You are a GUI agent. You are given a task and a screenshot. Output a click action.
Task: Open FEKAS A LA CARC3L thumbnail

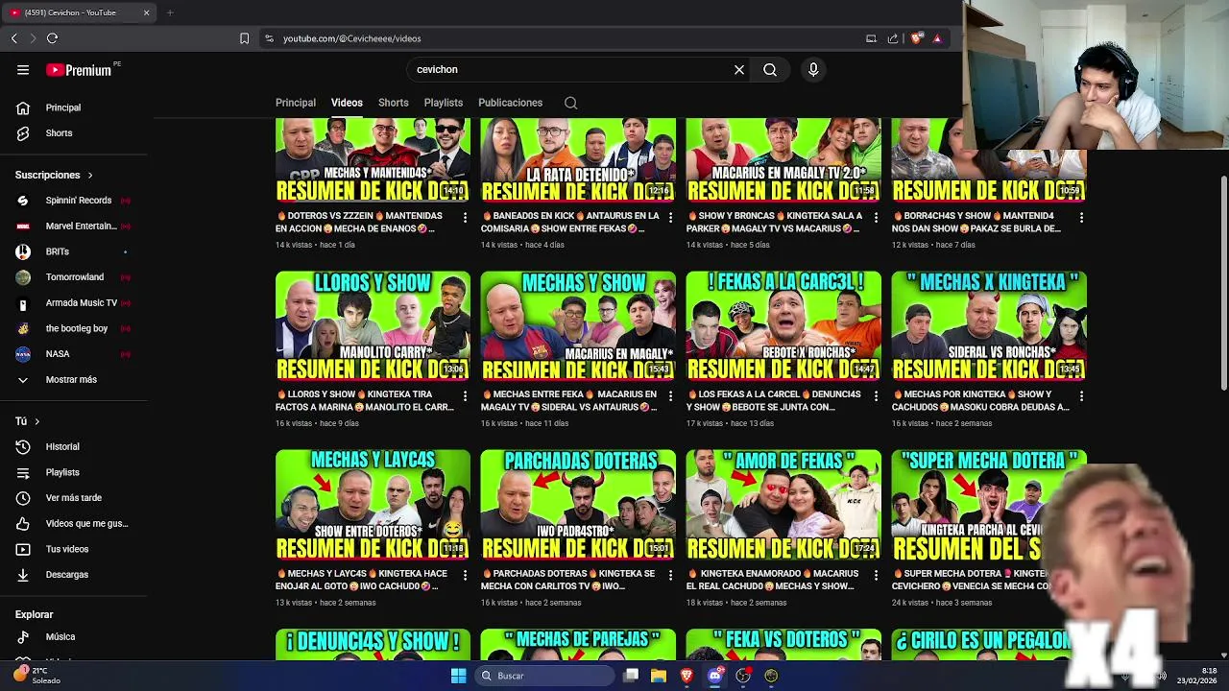pyautogui.click(x=783, y=326)
